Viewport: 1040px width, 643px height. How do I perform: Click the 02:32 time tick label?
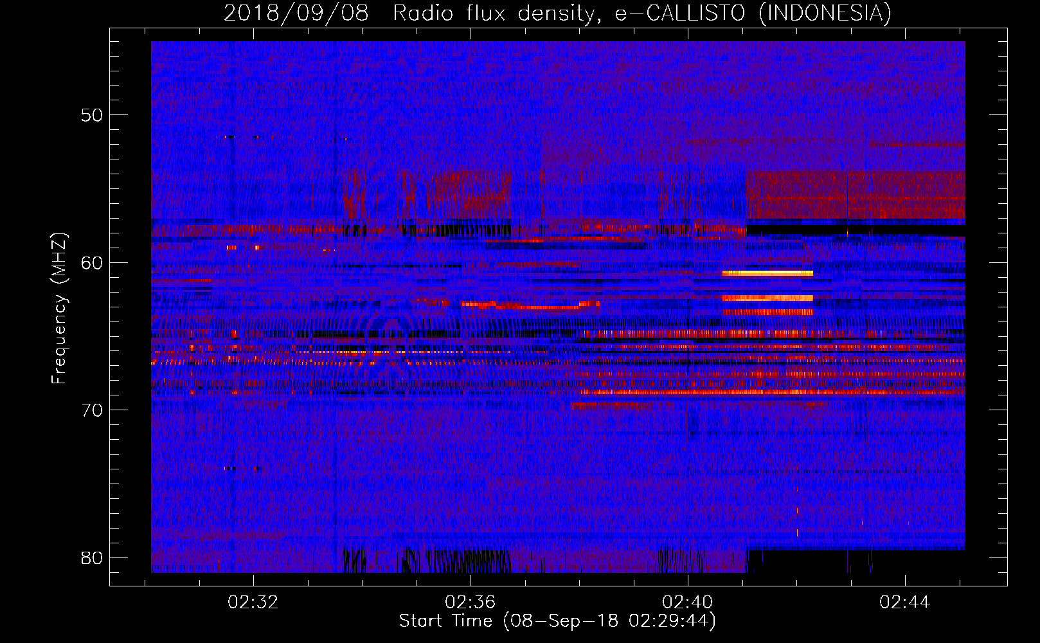pyautogui.click(x=253, y=602)
